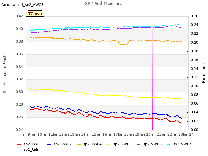Click the Jan 24 x-axis tick label
Screen dimensions: 208x156
tap(188, 134)
